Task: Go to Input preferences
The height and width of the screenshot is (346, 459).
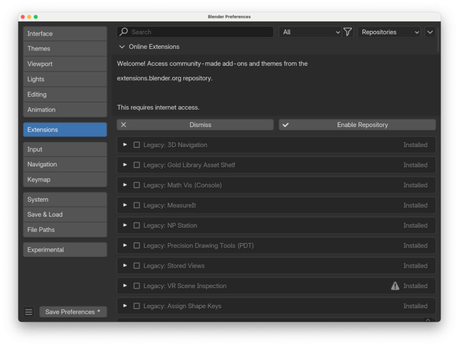Action: [x=65, y=149]
